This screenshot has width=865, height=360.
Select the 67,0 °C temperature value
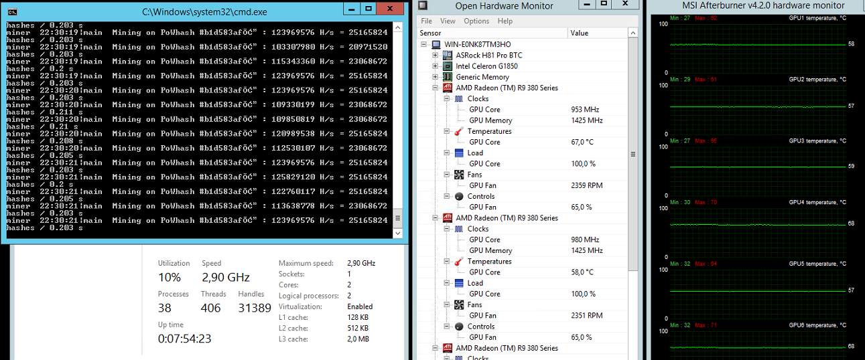(x=582, y=142)
